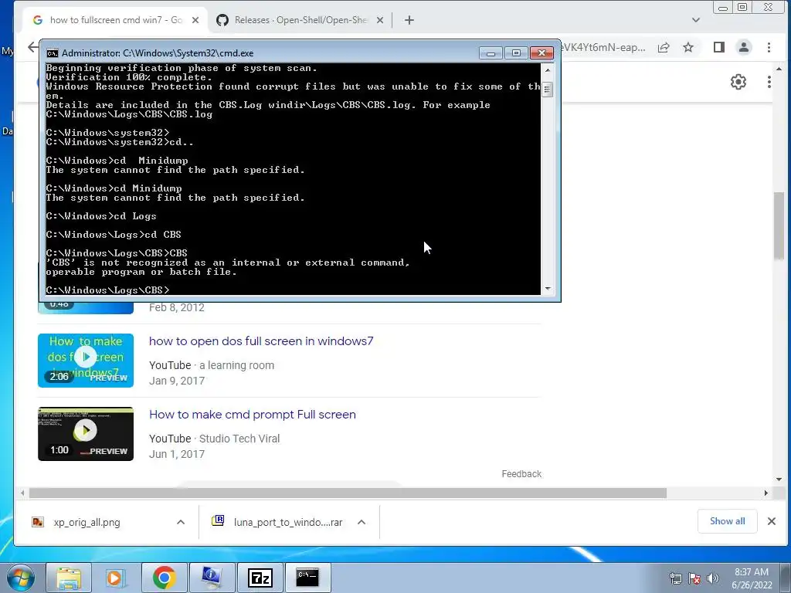Expand options for luna_port rar download
This screenshot has width=791, height=593.
[x=362, y=523]
